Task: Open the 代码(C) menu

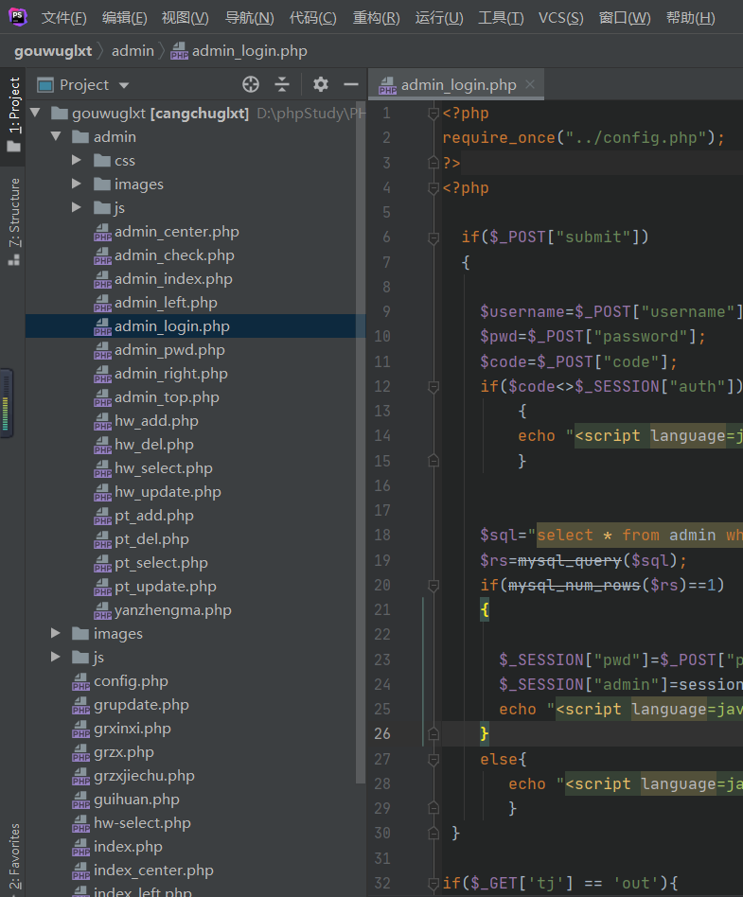Action: pos(312,18)
